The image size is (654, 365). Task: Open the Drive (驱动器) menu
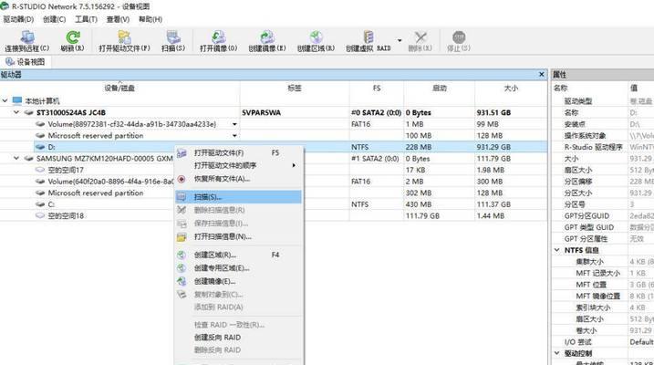(18, 19)
